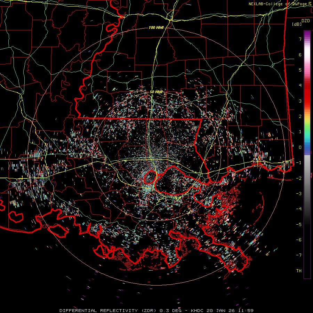Click the 100 NMI range ring label
Screen dimensions: 313x313
click(156, 27)
